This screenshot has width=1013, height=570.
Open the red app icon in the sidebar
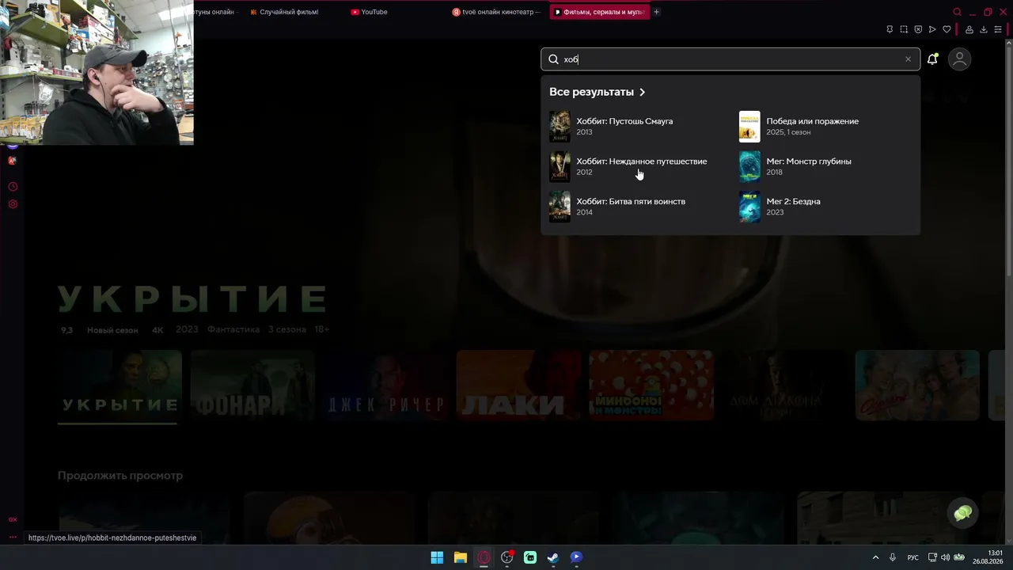(13, 161)
